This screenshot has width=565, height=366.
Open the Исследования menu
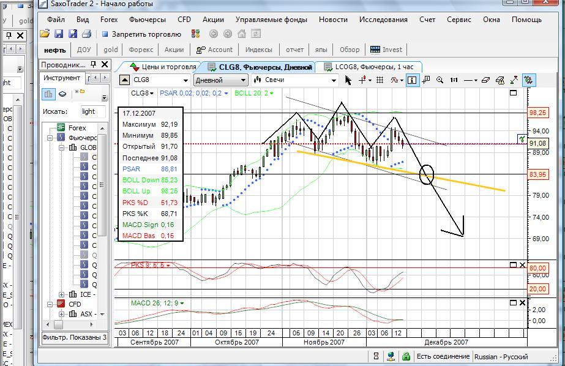coord(383,20)
